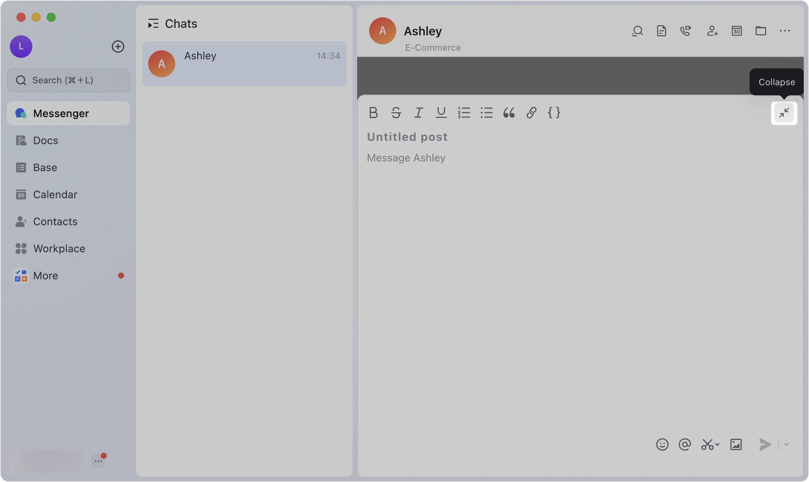The height and width of the screenshot is (482, 809).
Task: Open Calendar in the sidebar
Action: point(68,194)
